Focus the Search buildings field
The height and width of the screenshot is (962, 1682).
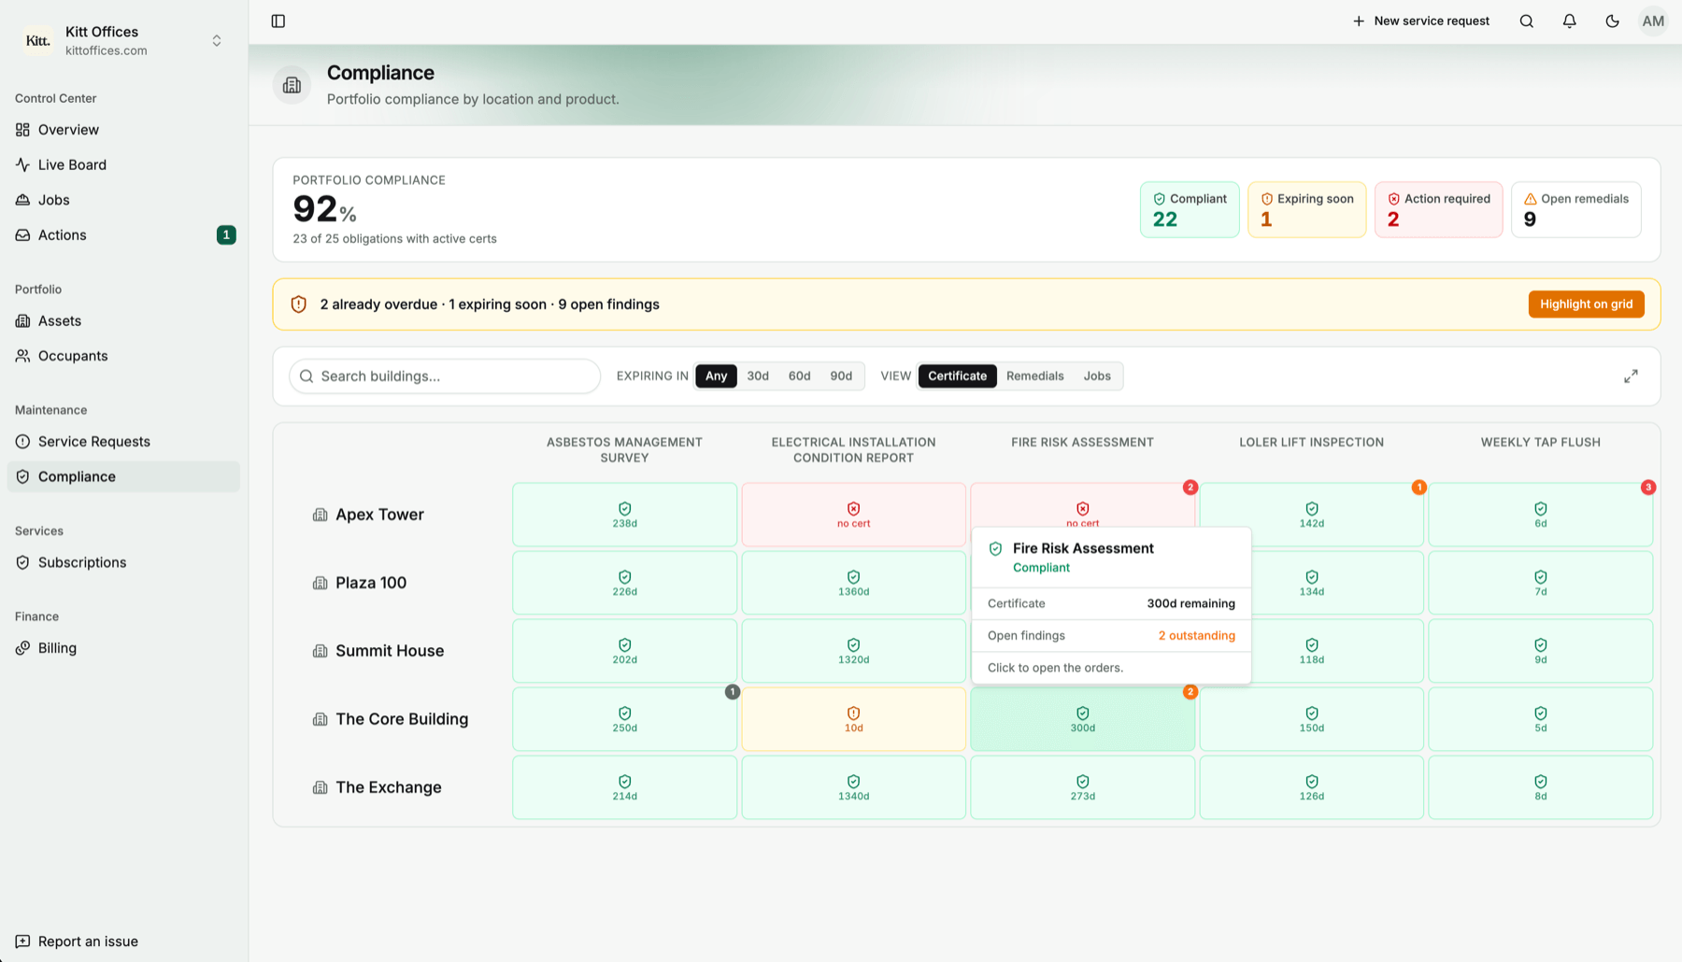pyautogui.click(x=445, y=376)
